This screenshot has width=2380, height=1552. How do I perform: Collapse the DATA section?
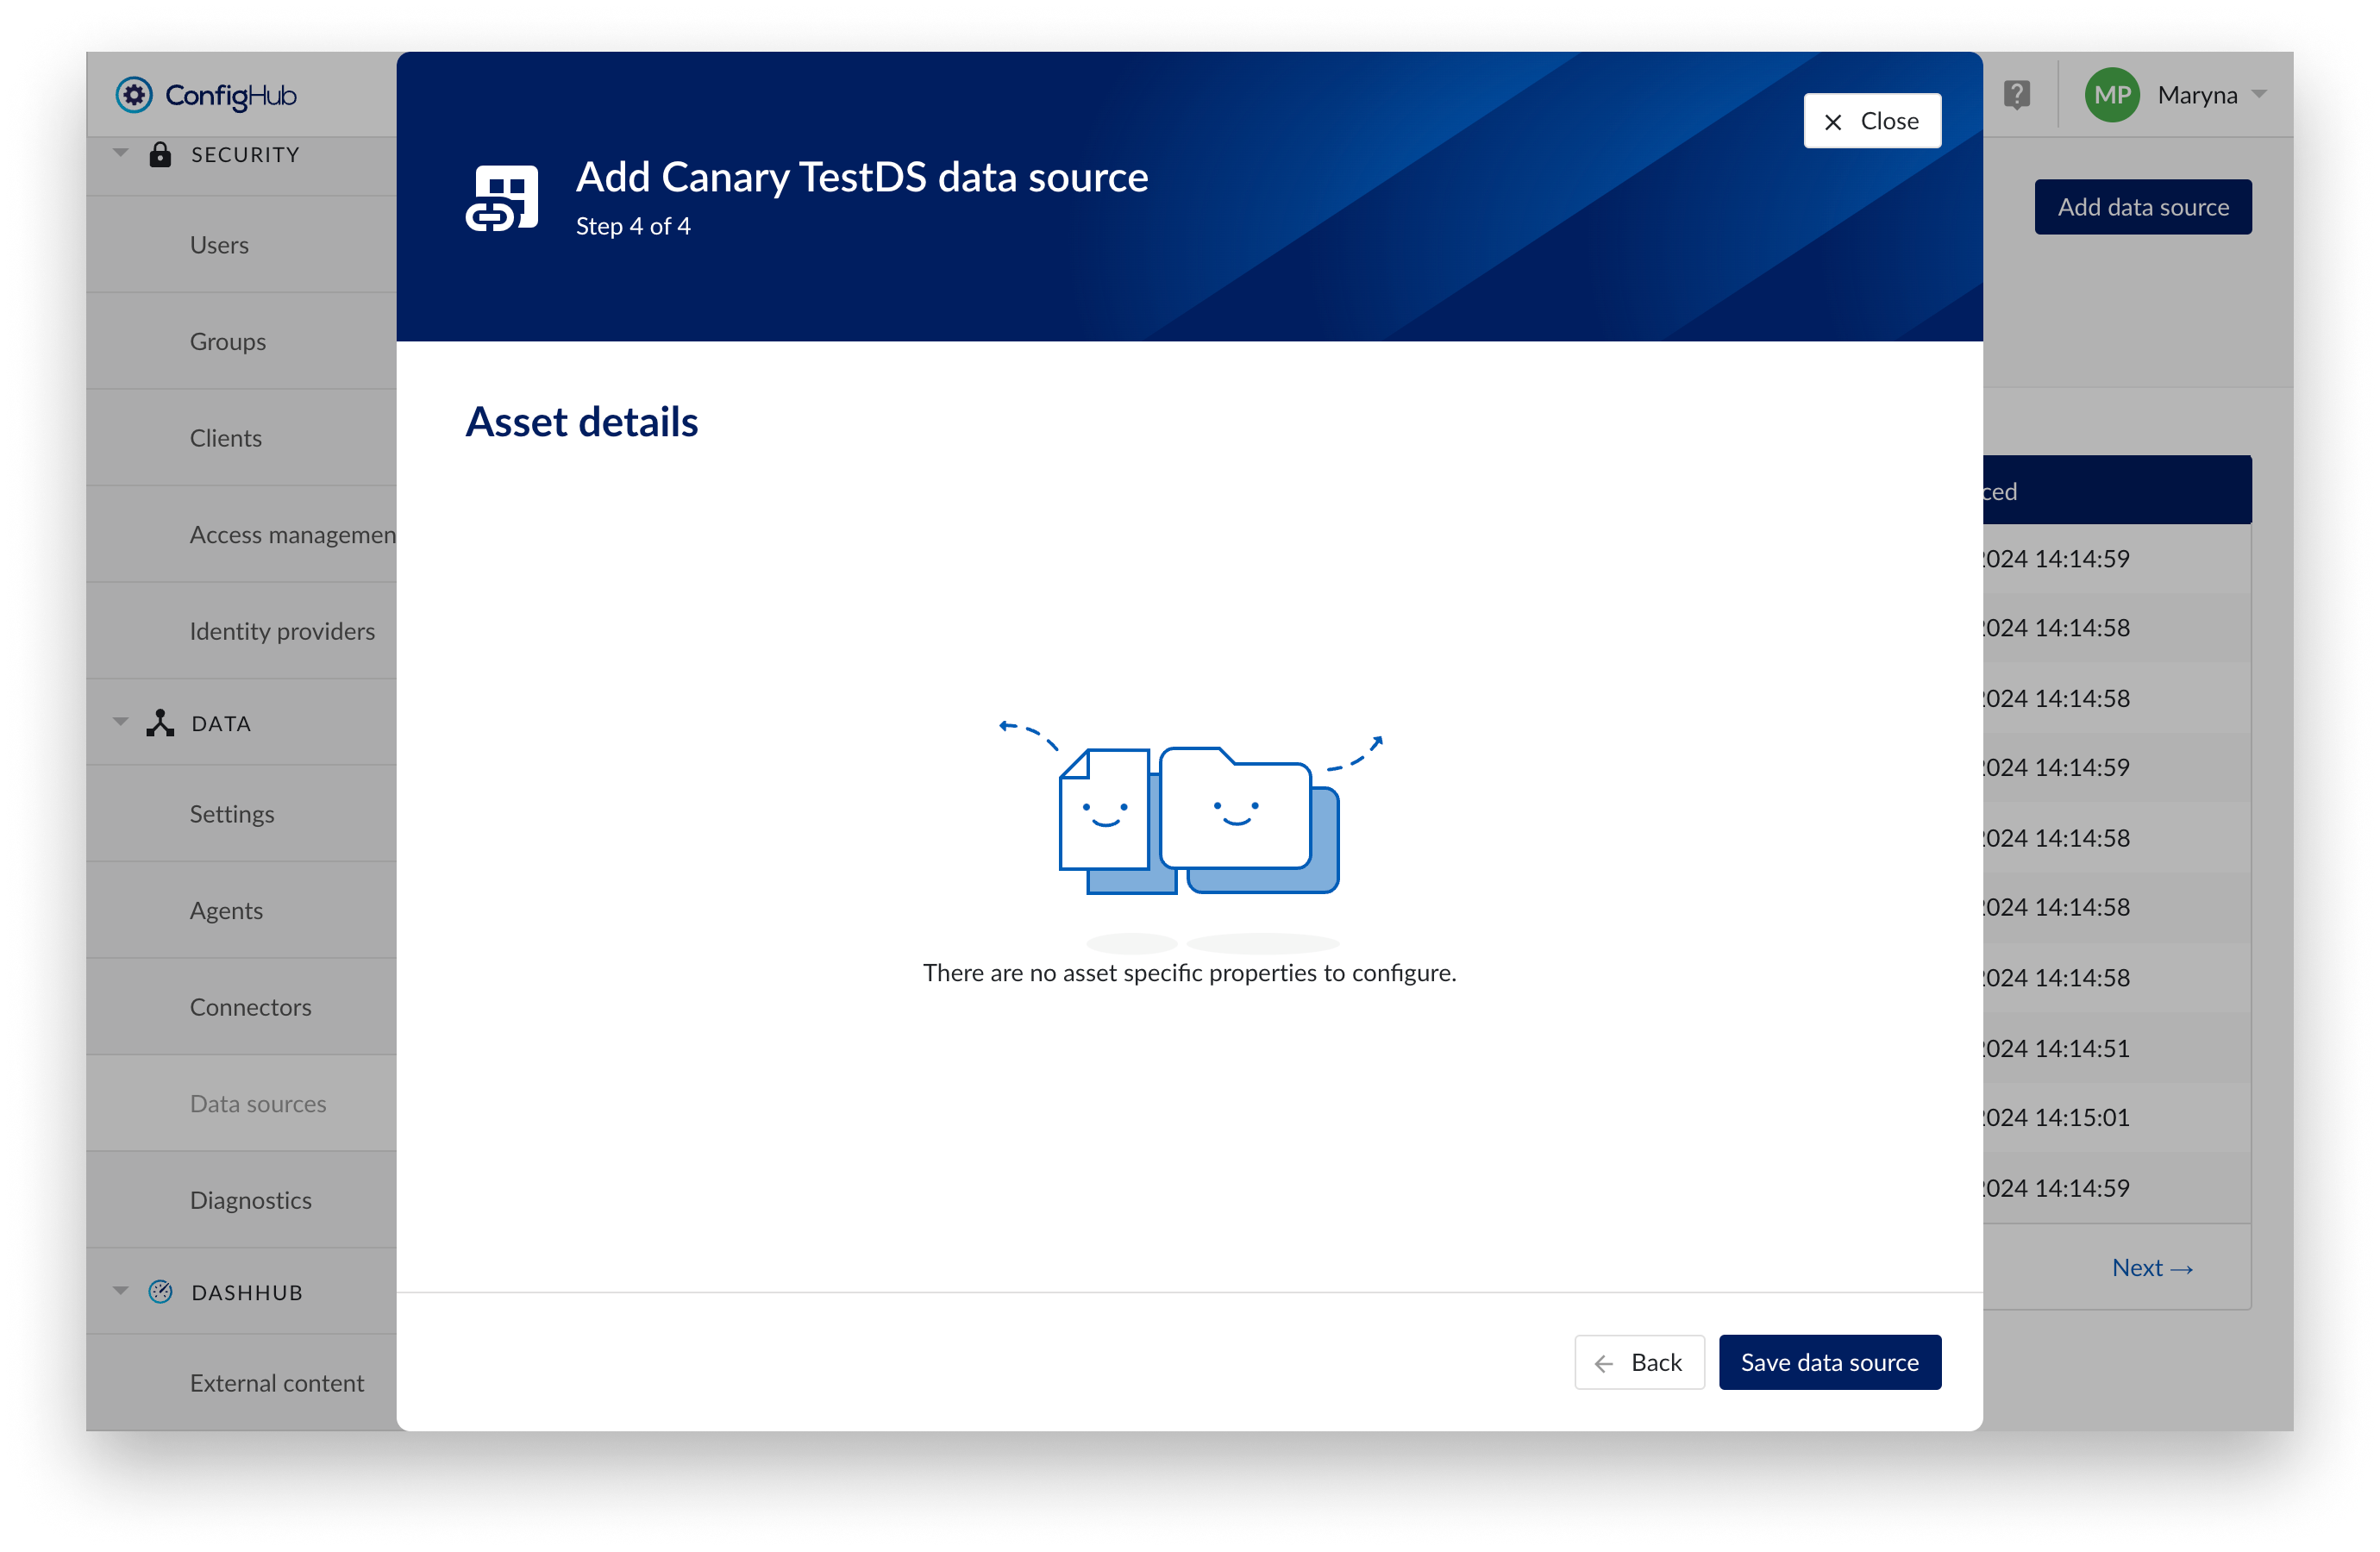coord(120,720)
